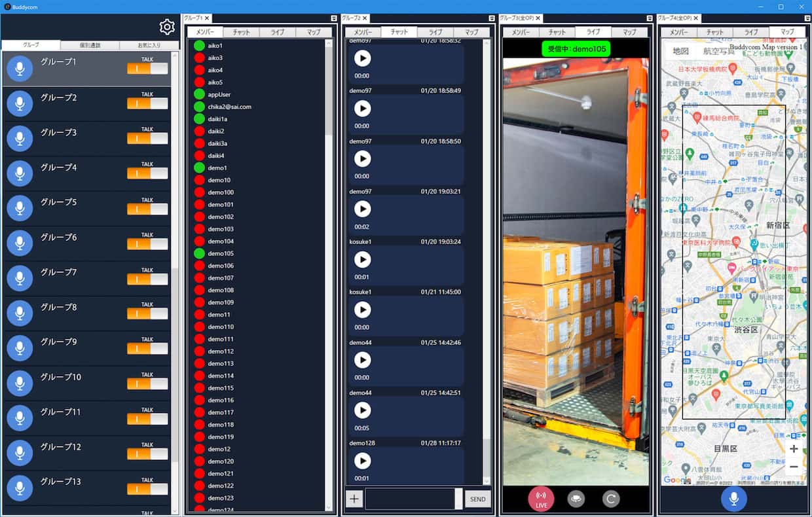Open the dropdown arrow of グループ1 panel

click(x=334, y=18)
